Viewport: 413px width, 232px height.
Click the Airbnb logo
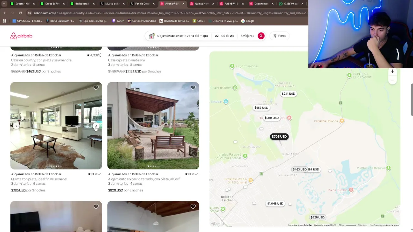tap(21, 36)
